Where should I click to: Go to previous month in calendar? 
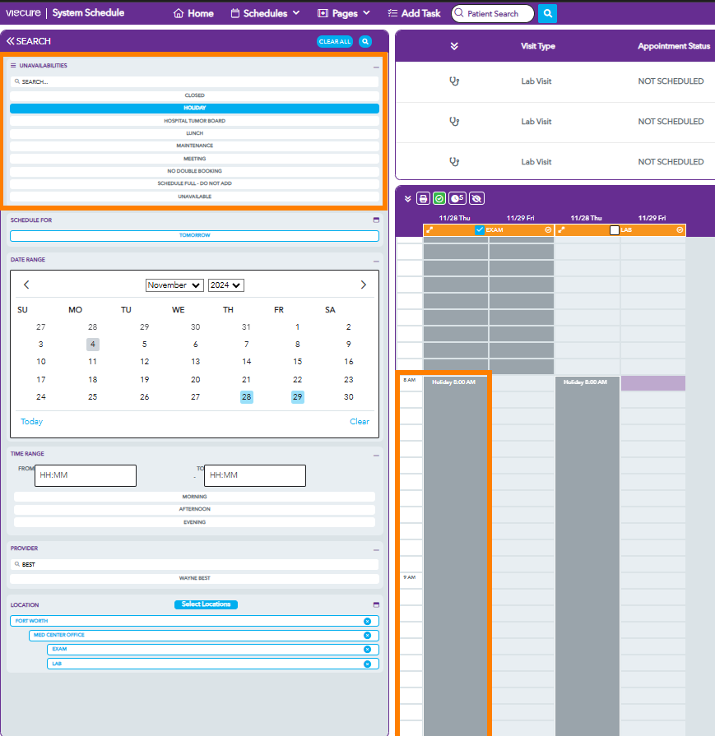26,285
